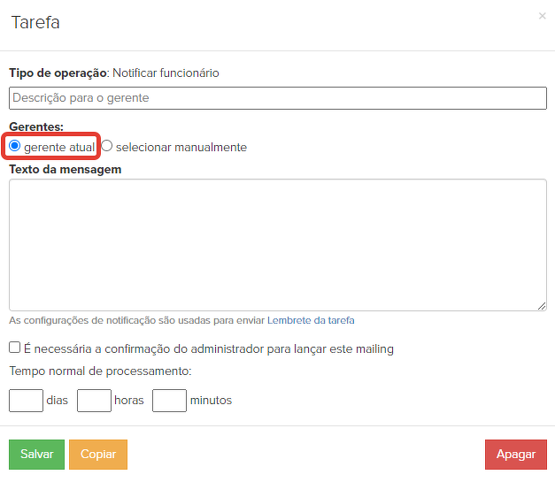
Task: Choose the 'selecionar manualmente' radio option
Action: (107, 146)
